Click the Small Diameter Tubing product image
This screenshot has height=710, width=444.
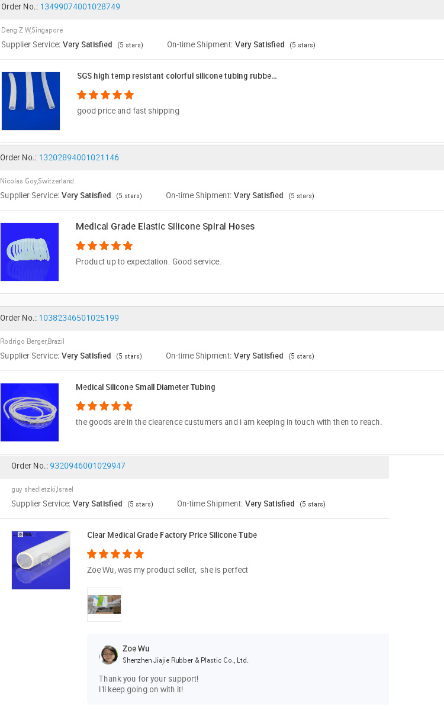[x=30, y=412]
